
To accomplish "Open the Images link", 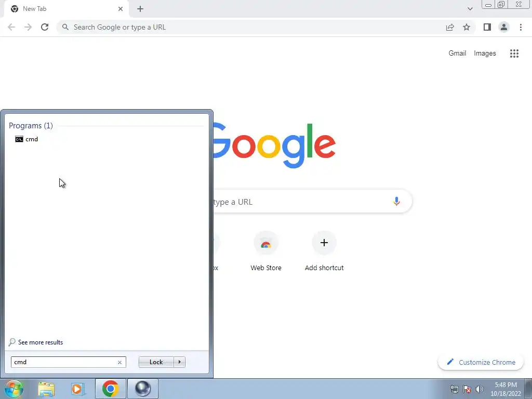I will click(x=485, y=54).
